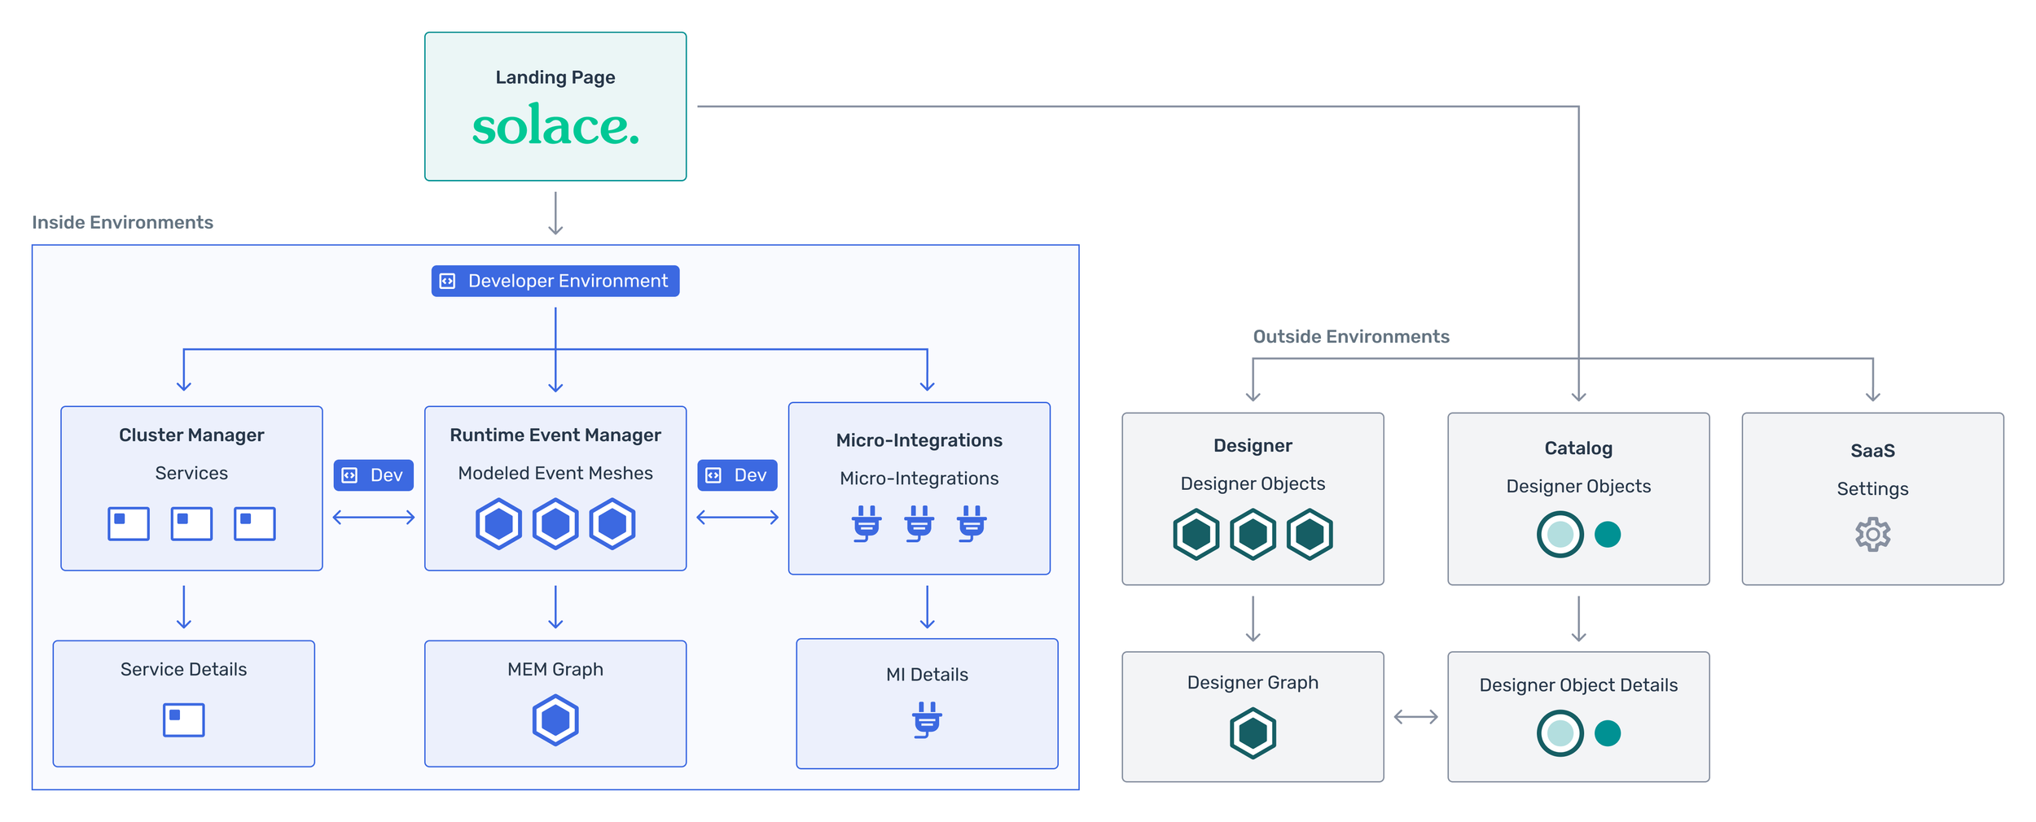This screenshot has height=822, width=2036.
Task: Click the 'Runtime Event Manager' title
Action: click(555, 435)
